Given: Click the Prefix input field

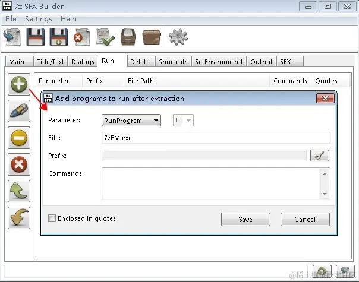Looking at the screenshot, I should click(x=204, y=156).
